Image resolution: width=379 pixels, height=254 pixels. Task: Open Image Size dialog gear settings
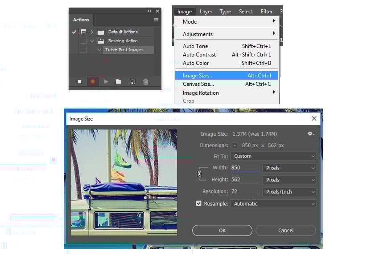tap(311, 133)
